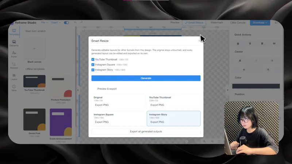Uncheck YouTube Thumbnail in Smart Resize list

coord(93,59)
